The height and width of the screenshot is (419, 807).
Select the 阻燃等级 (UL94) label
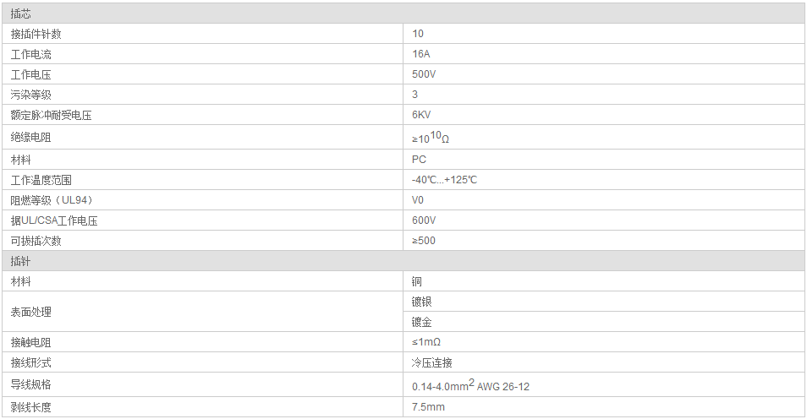coord(52,200)
